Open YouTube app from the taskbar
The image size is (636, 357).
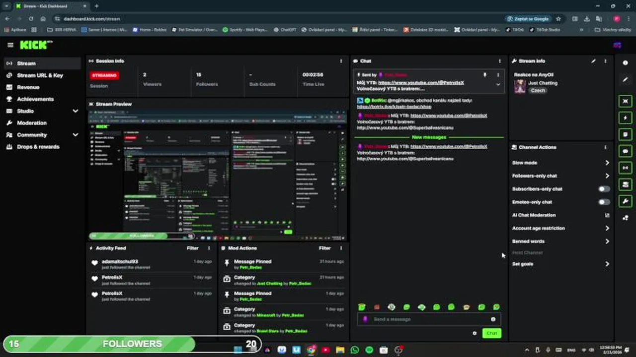click(x=325, y=350)
